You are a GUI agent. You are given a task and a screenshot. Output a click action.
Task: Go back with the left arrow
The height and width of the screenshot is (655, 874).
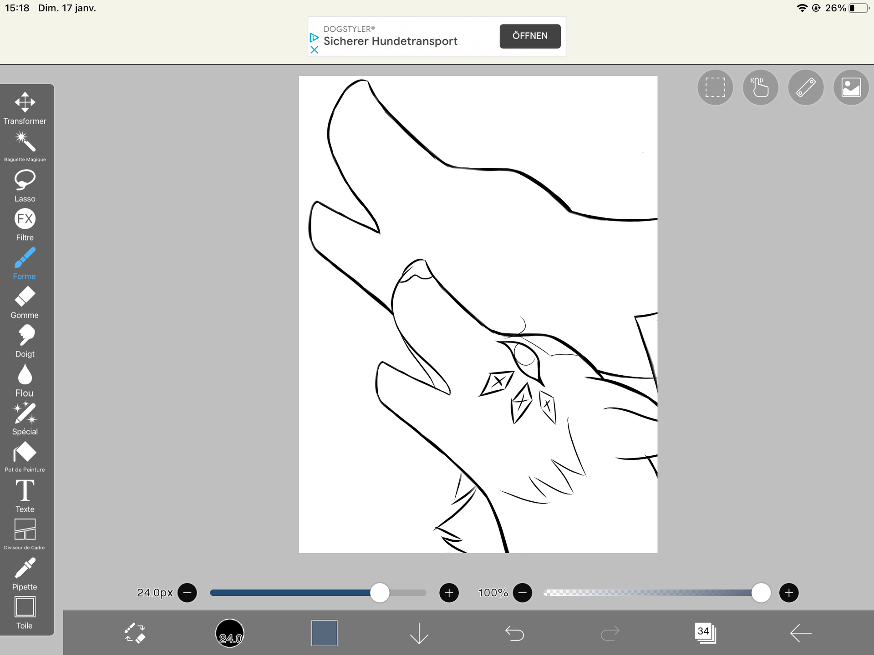801,633
